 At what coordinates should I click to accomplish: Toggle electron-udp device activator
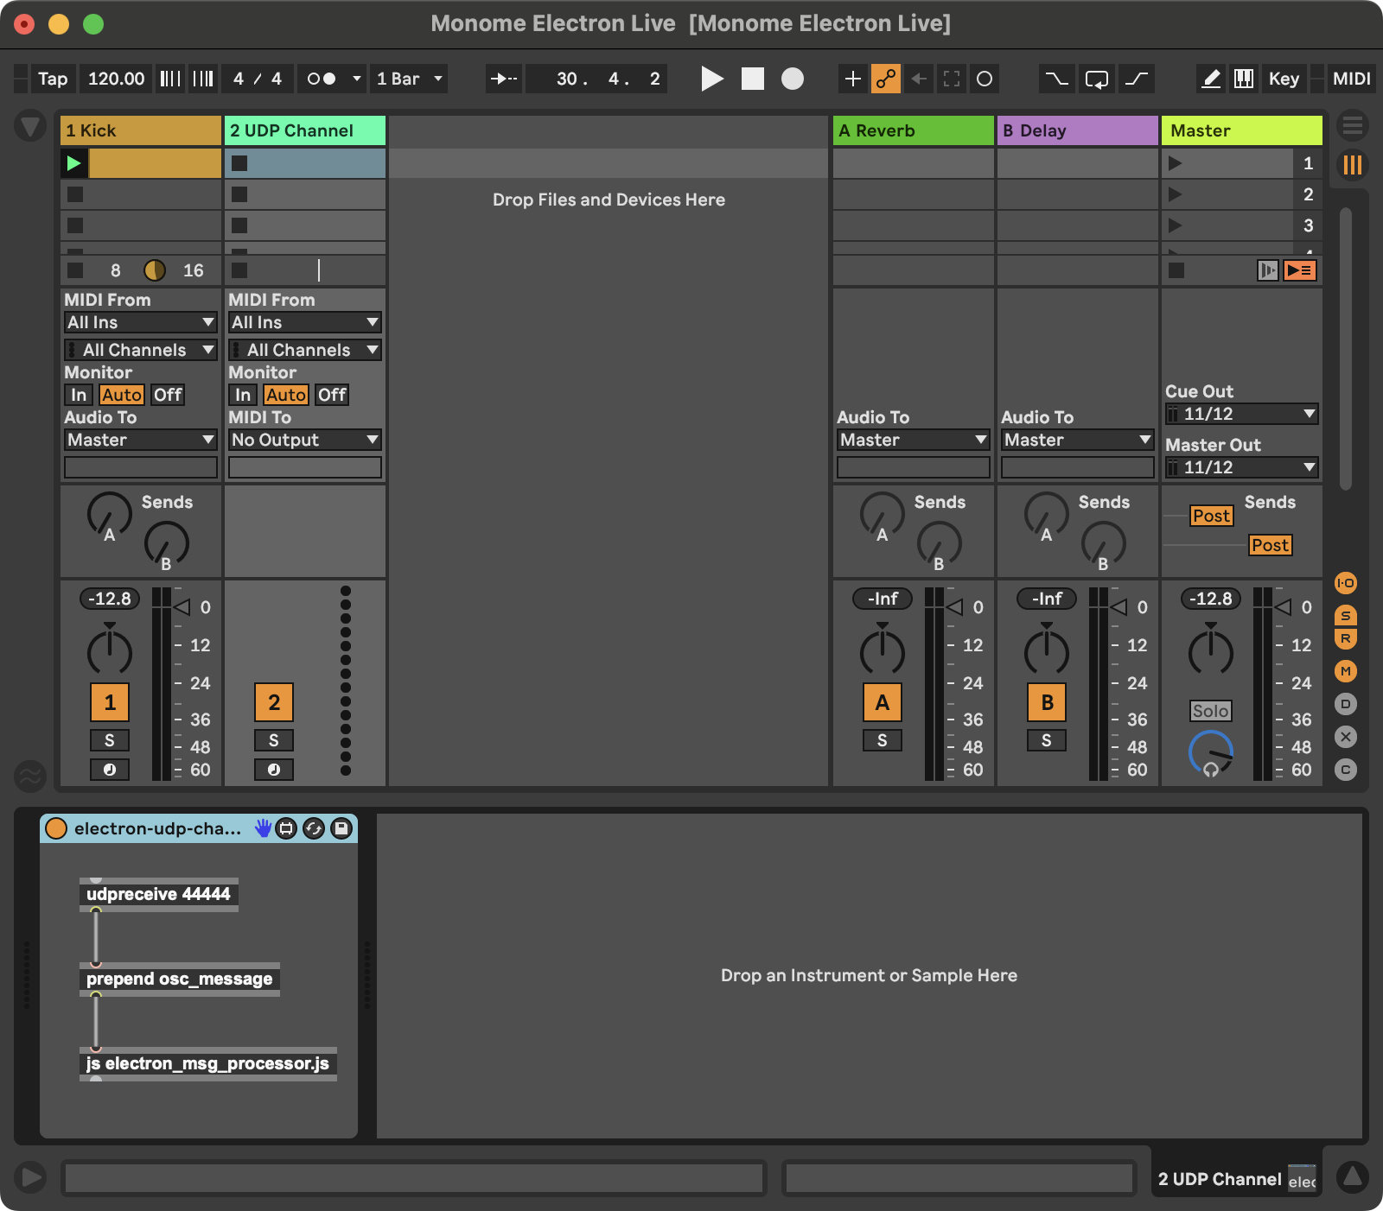click(x=56, y=828)
